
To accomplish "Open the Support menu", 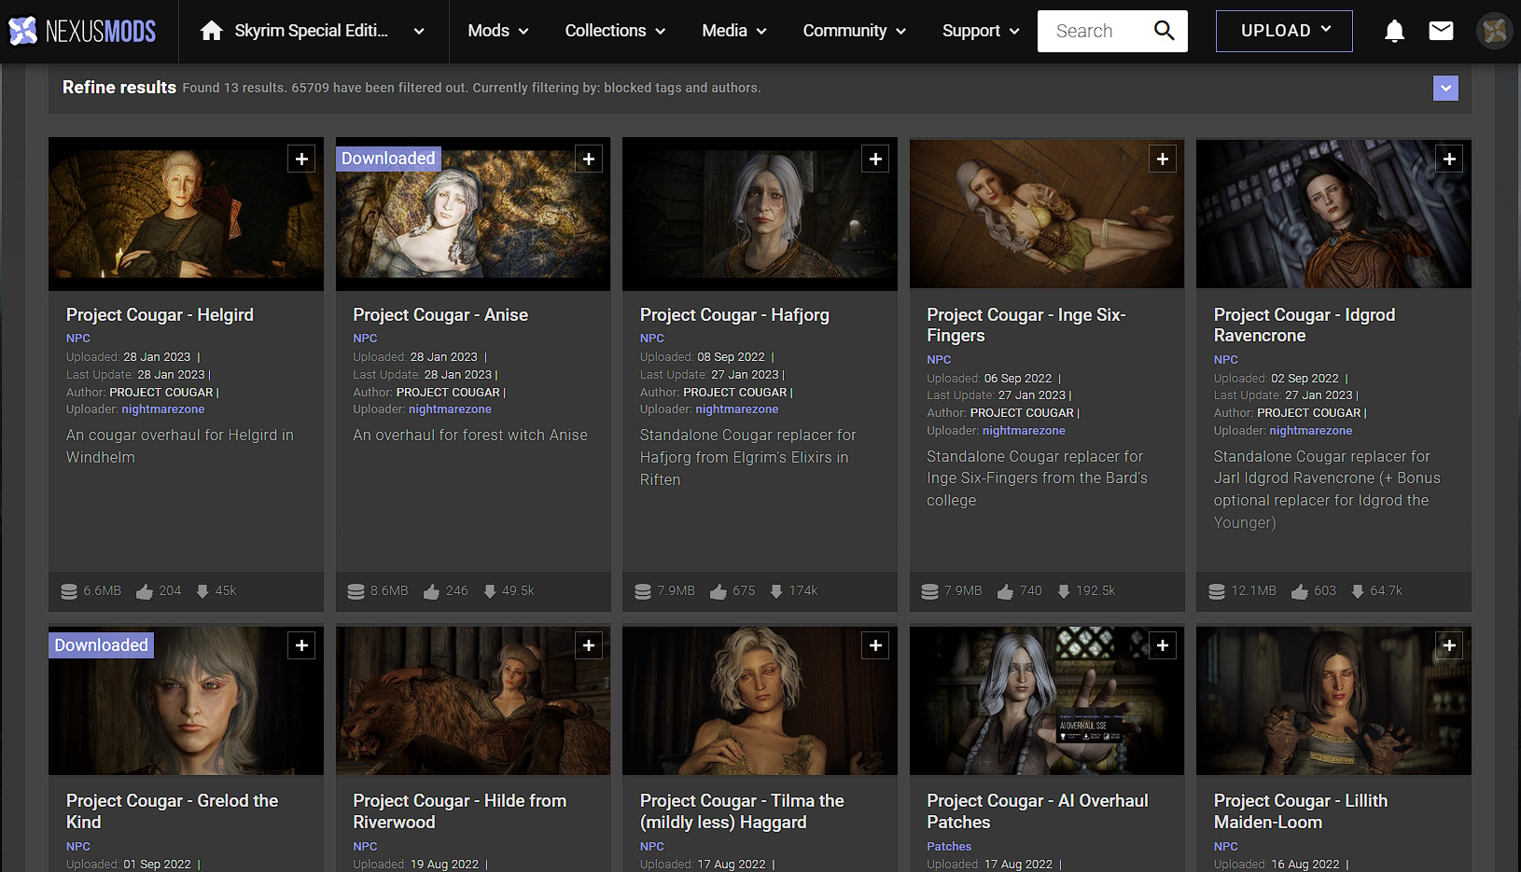I will click(981, 31).
